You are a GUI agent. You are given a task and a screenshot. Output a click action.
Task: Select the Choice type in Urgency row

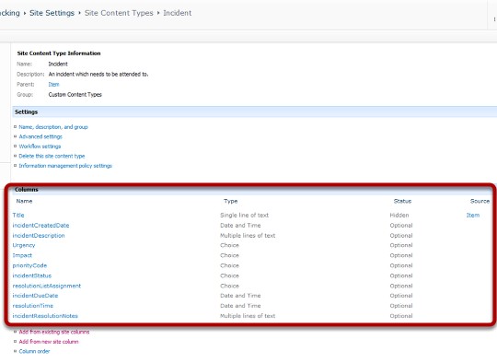click(229, 245)
